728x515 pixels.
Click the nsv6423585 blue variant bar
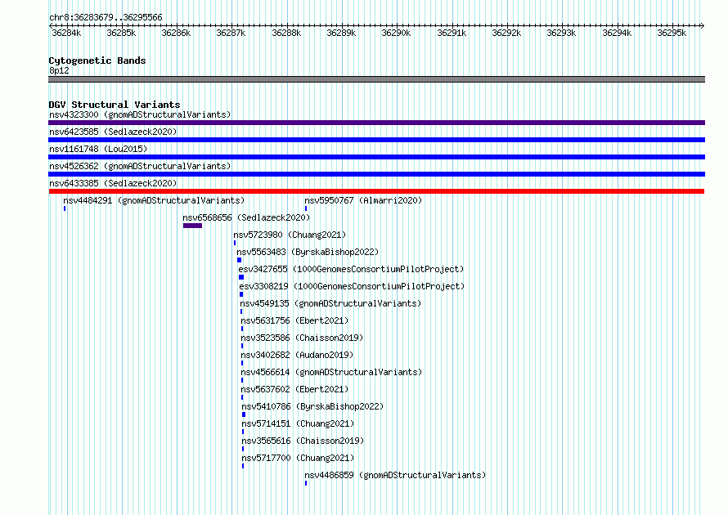click(376, 140)
